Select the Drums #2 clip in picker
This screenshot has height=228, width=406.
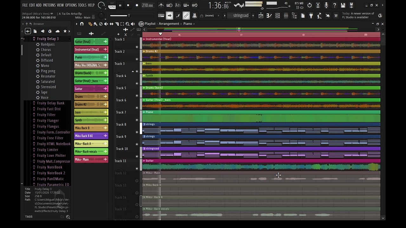pos(91,104)
